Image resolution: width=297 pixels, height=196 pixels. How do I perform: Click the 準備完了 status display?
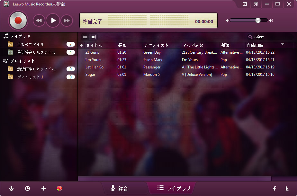pyautogui.click(x=93, y=22)
